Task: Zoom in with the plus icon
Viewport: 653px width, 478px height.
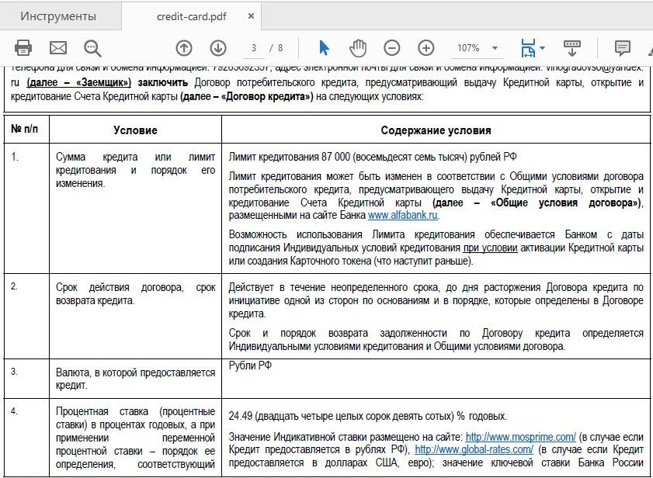Action: [x=426, y=47]
